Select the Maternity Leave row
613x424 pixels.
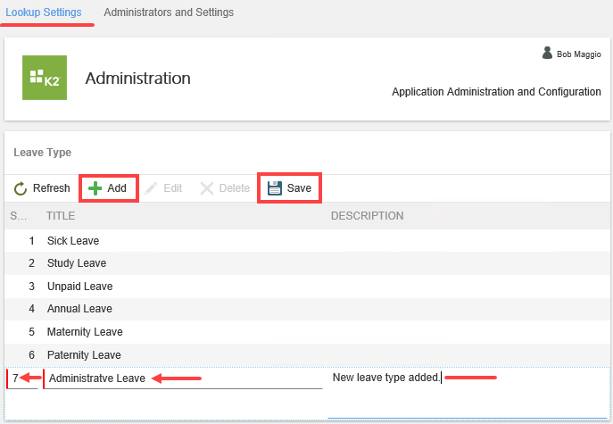[x=86, y=332]
